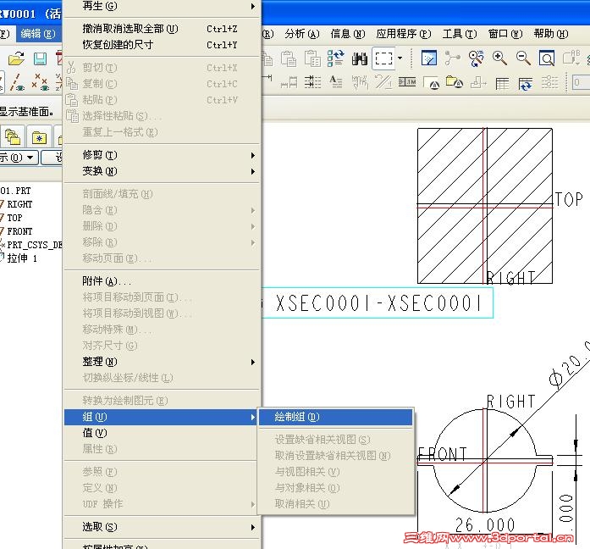Click the sliders settings icon
This screenshot has width=590, height=549.
(x=549, y=81)
